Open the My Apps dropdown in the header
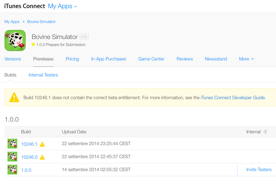 coord(63,6)
